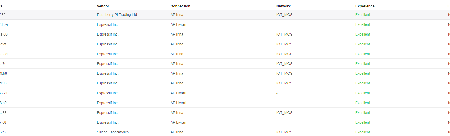Click Excellent experience in Raspberry Pi row
This screenshot has width=450, height=136.
click(363, 15)
